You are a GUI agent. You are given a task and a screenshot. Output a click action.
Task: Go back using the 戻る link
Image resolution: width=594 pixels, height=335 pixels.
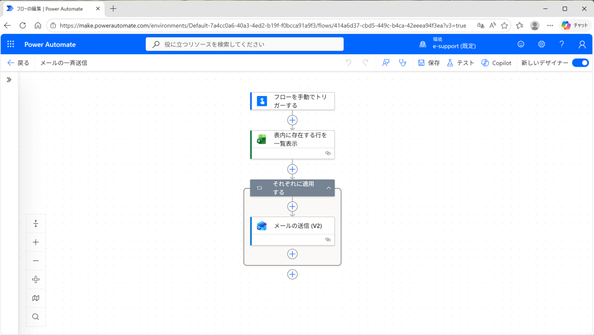click(18, 63)
